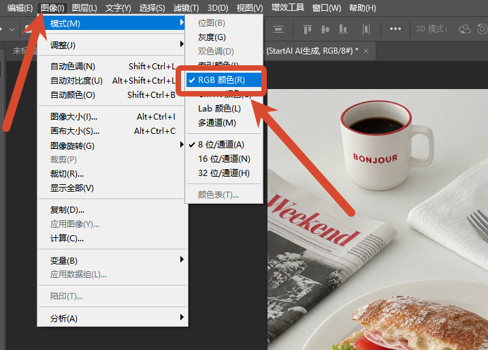The height and width of the screenshot is (350, 488).
Task: Switch to StartAI AI生成 RGB/8# tab
Action: pyautogui.click(x=312, y=51)
